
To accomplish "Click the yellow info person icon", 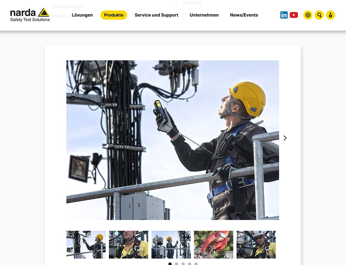I will (x=330, y=15).
